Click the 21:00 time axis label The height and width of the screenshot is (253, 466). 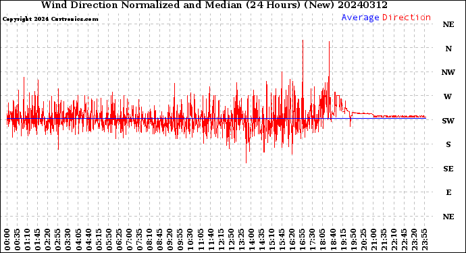373,240
